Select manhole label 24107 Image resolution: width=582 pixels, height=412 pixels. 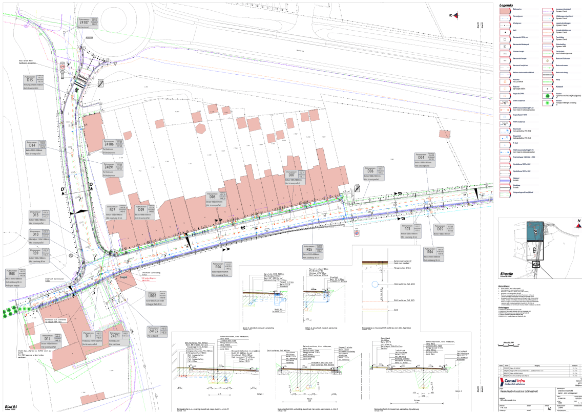click(85, 23)
